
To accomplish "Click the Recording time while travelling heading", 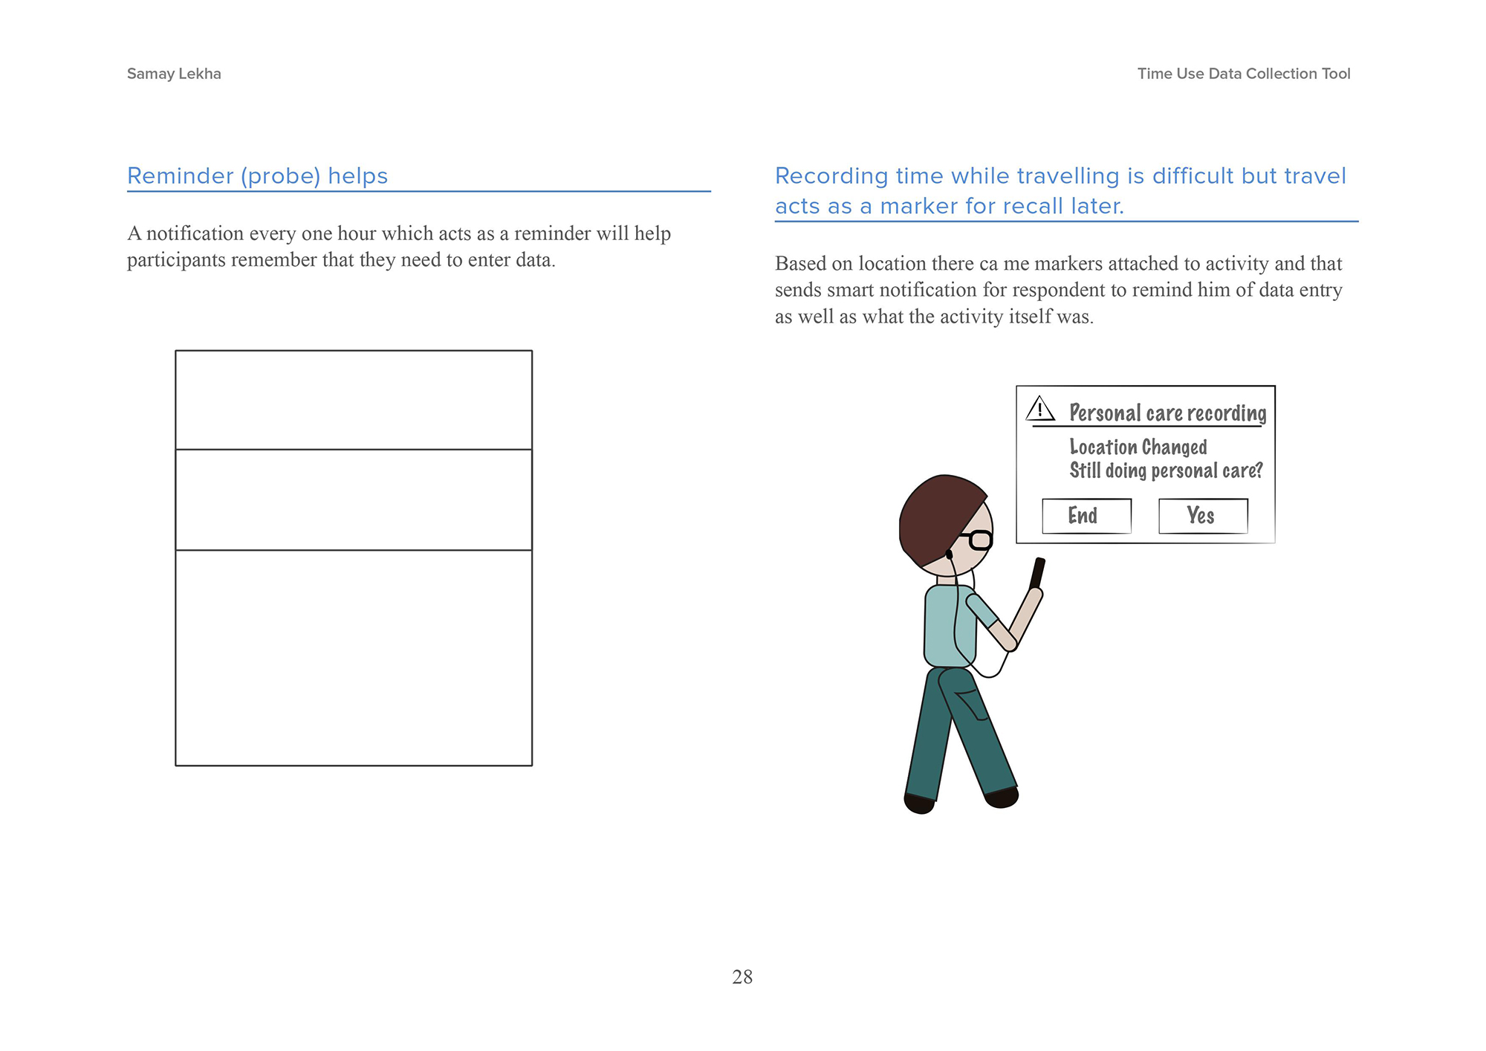I will click(1060, 190).
